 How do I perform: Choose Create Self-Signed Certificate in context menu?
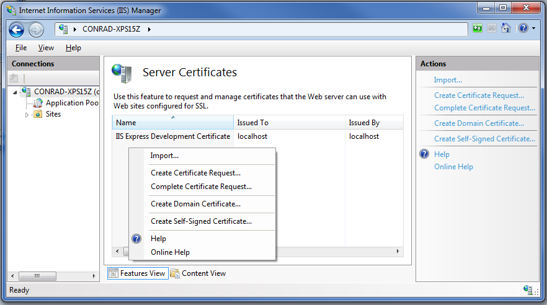(201, 221)
